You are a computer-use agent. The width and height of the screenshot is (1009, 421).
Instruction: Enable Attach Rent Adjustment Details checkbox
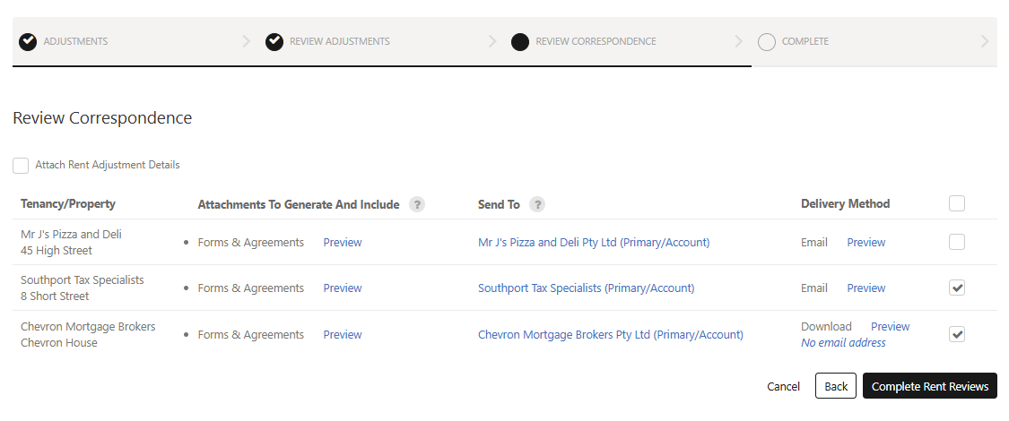(x=21, y=166)
